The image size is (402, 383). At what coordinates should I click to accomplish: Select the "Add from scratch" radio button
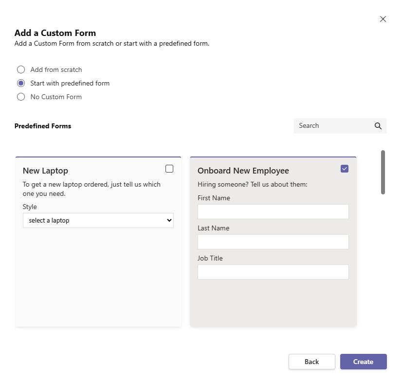[x=21, y=70]
